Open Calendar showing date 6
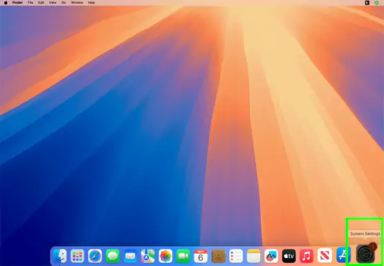This screenshot has height=266, width=384. [x=201, y=256]
